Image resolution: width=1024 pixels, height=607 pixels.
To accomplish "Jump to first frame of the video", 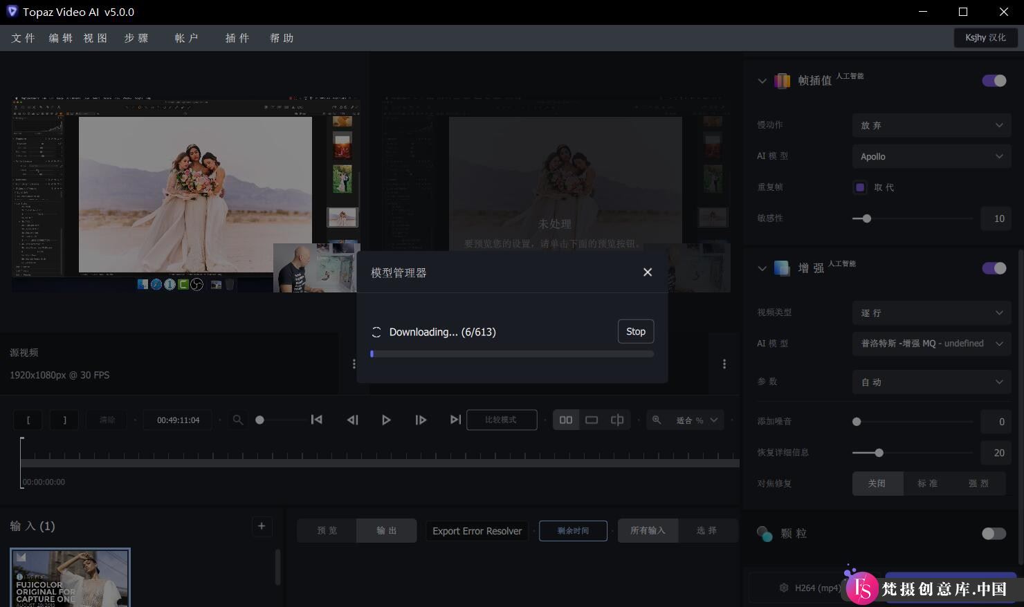I will click(x=316, y=420).
